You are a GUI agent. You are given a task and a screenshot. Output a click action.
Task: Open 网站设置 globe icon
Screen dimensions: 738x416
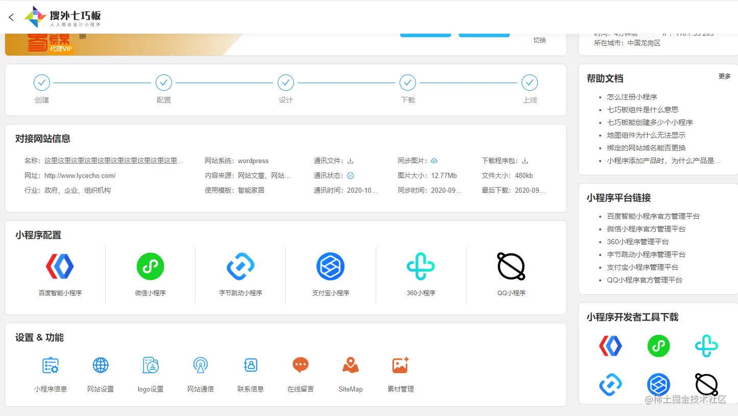pyautogui.click(x=101, y=366)
